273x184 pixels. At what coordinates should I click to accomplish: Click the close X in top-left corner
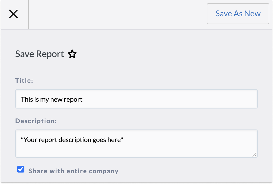click(x=14, y=14)
